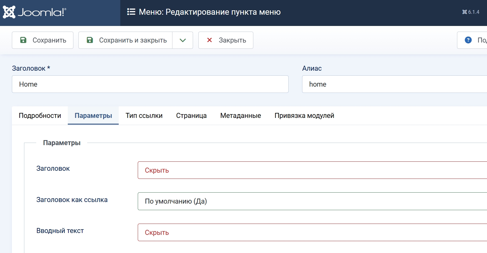Click the Joomla version 6.1.4 badge

pyautogui.click(x=471, y=12)
